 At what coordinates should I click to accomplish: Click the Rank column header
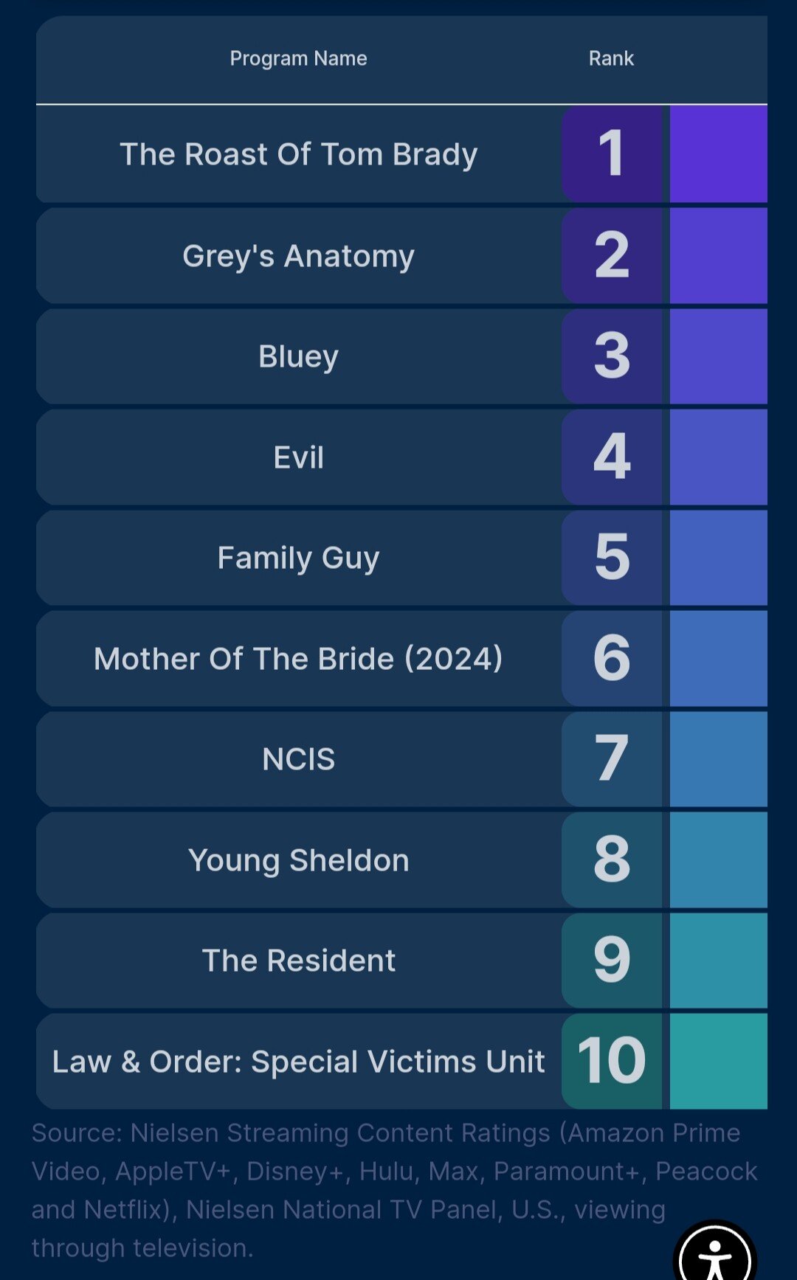tap(611, 58)
